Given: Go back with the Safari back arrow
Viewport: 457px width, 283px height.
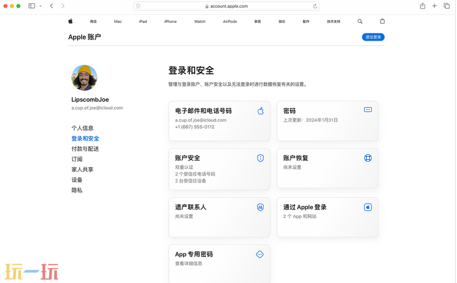Looking at the screenshot, I should point(52,6).
